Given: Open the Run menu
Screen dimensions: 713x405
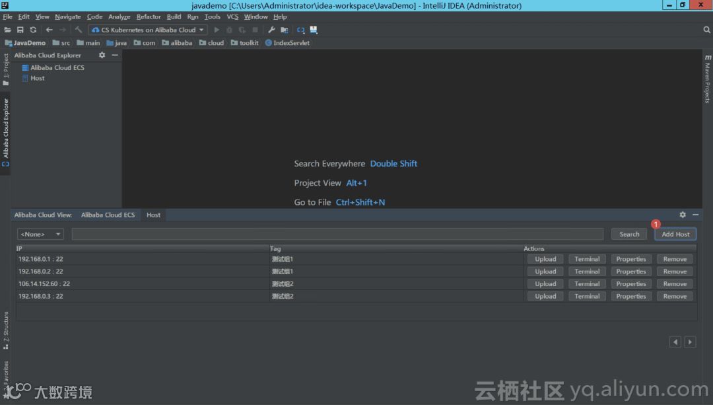Looking at the screenshot, I should [x=193, y=17].
